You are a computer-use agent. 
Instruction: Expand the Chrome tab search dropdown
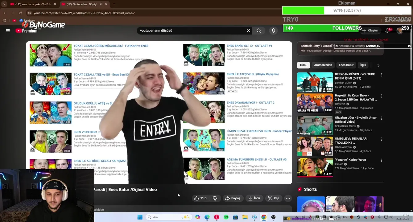[x=4, y=4]
